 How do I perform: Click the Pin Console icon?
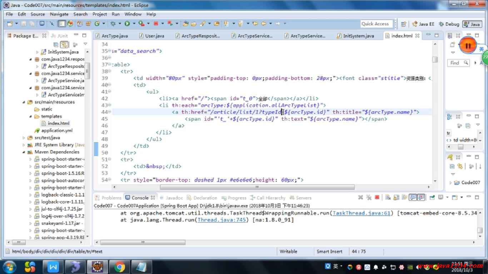click(x=432, y=197)
